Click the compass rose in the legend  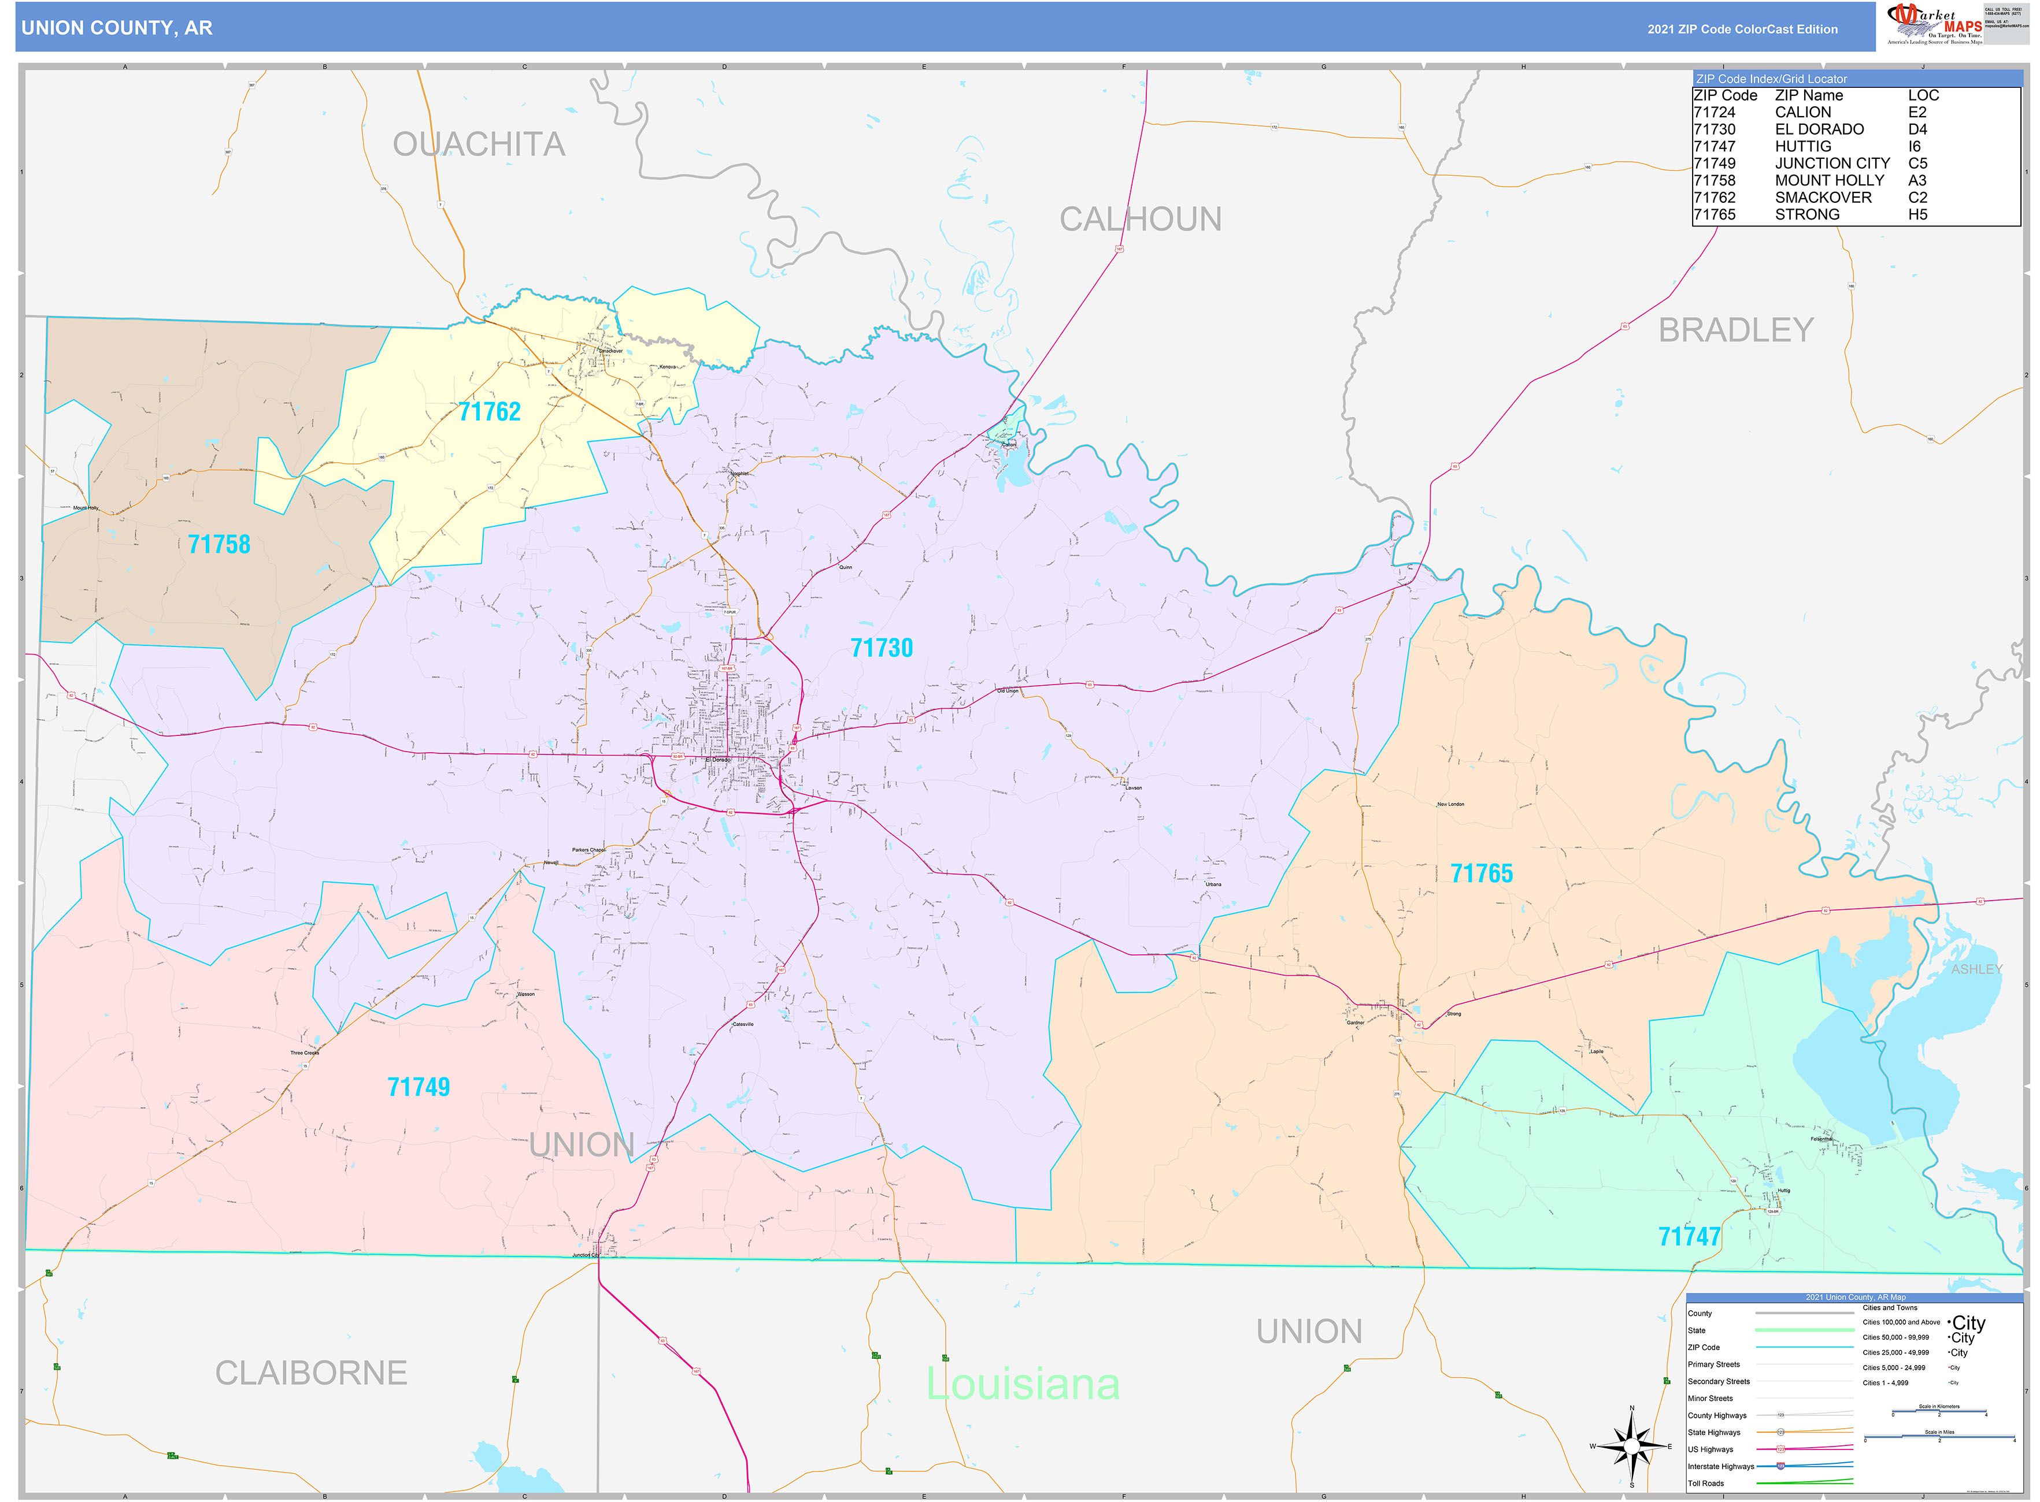(1632, 1445)
